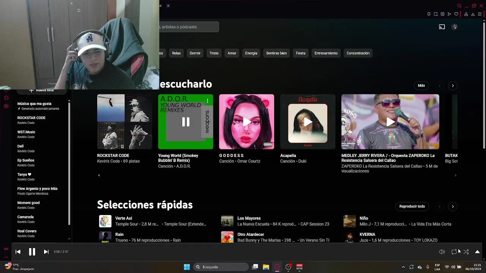Click the Más button
Image resolution: width=486 pixels, height=273 pixels.
coord(421,86)
